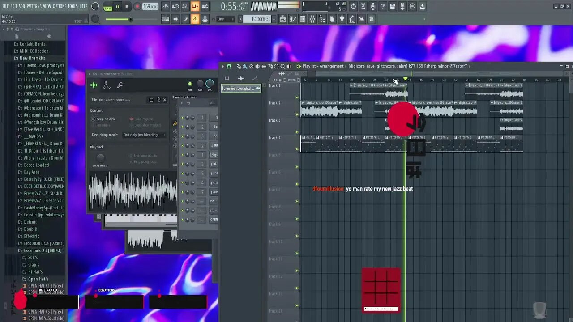
Task: Click the render/export download icon
Action: (422, 6)
